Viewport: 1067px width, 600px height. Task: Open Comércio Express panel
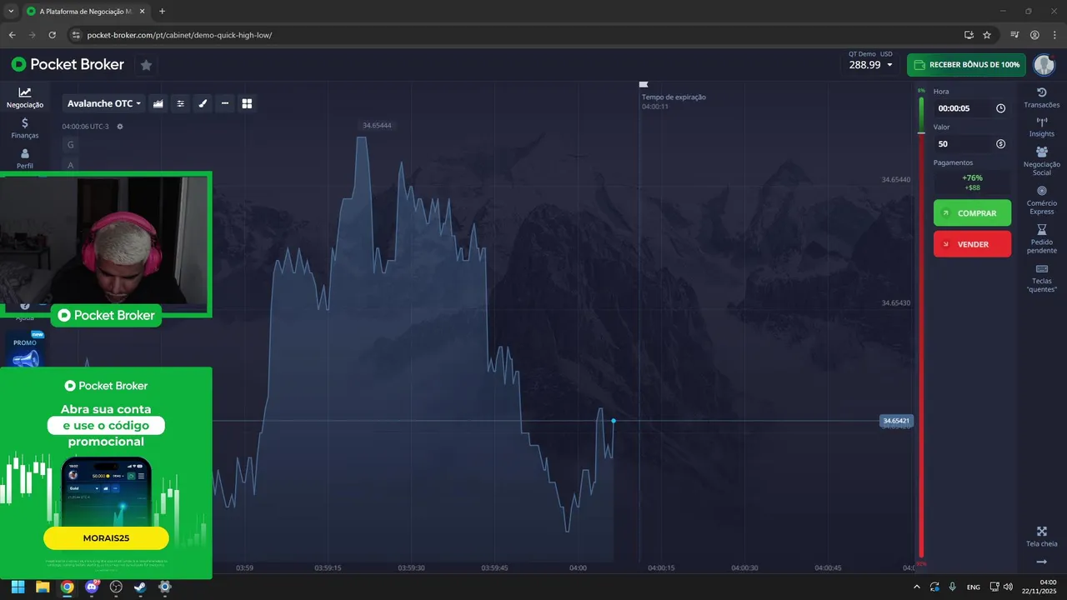[x=1042, y=200]
